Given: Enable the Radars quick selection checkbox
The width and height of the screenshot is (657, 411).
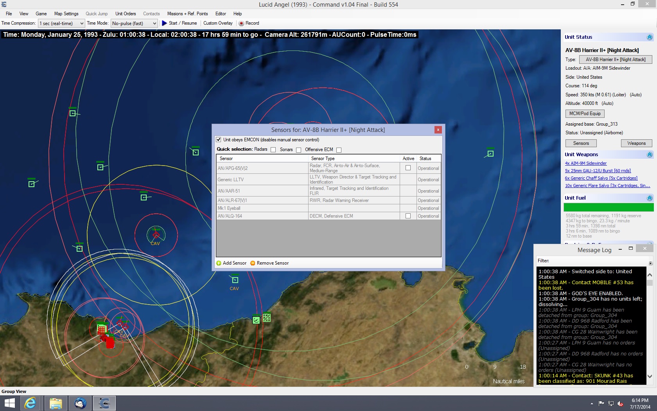Looking at the screenshot, I should tap(273, 150).
